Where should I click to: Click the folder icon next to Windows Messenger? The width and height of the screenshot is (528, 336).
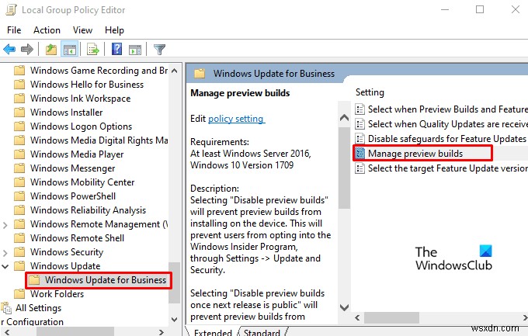(19, 168)
